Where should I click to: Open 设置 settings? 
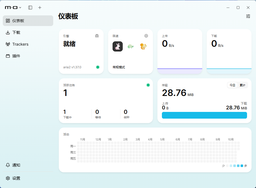click(x=28, y=178)
